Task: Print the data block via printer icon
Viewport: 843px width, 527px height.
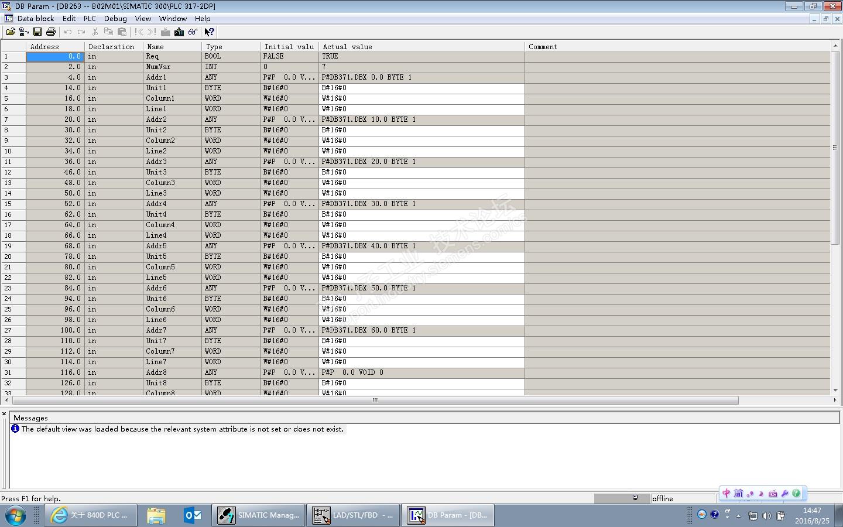Action: [x=51, y=32]
